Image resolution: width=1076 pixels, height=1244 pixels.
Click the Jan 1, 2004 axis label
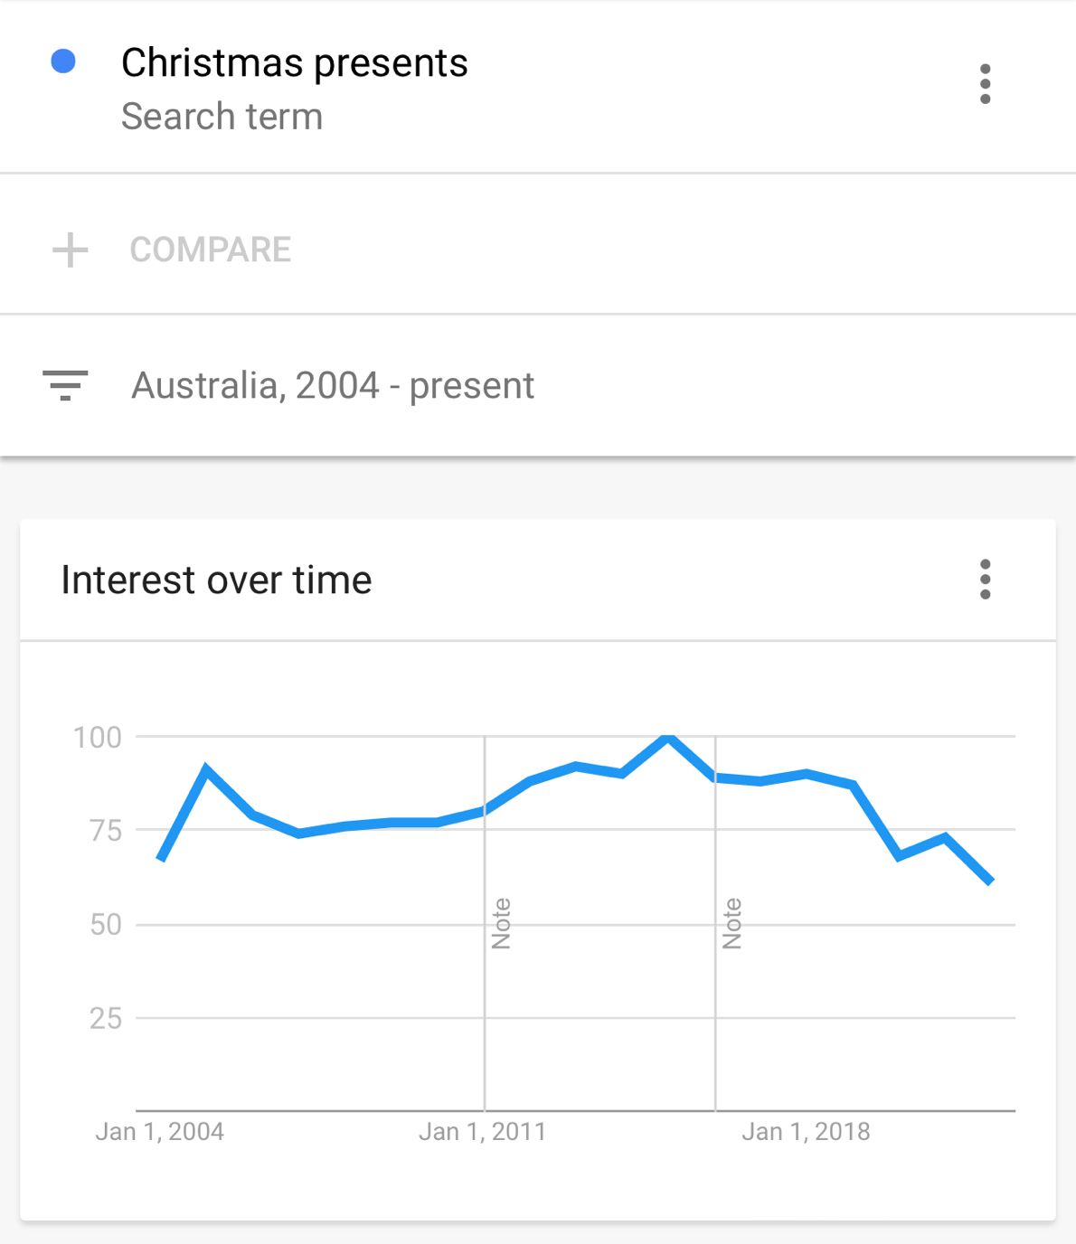point(160,1132)
